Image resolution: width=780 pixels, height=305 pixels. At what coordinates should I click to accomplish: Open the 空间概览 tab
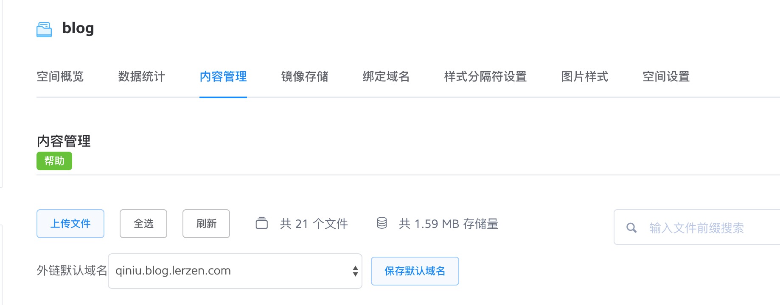[x=60, y=77]
